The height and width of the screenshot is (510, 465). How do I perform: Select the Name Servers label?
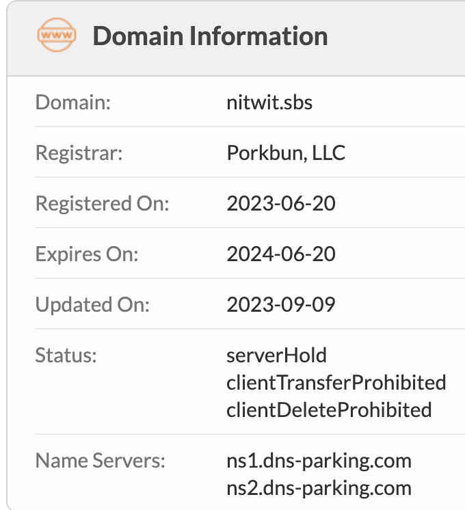[x=100, y=460]
